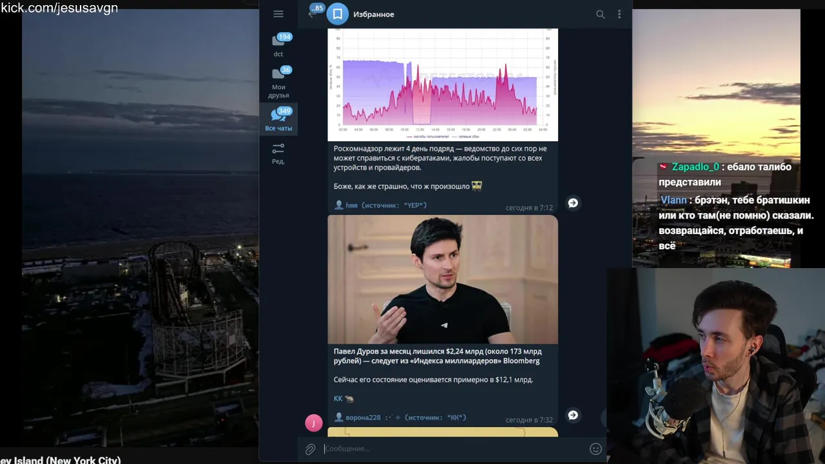Screen dimensions: 825x464
Task: Open the three-dot chat options menu
Action: tap(619, 14)
